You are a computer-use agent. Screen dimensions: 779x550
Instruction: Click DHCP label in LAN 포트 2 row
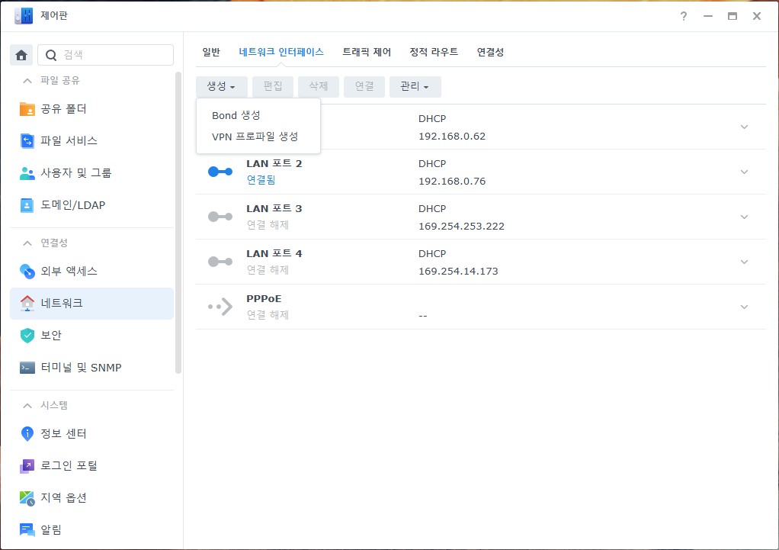coord(432,164)
